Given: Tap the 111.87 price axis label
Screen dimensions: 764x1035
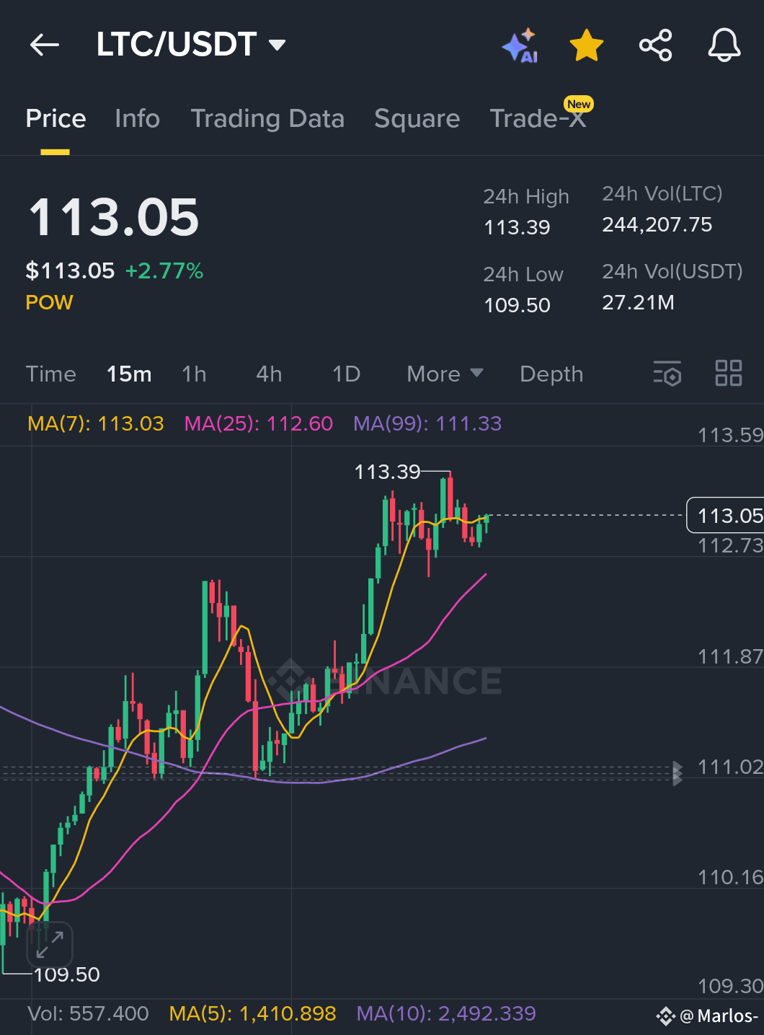Looking at the screenshot, I should tap(730, 656).
